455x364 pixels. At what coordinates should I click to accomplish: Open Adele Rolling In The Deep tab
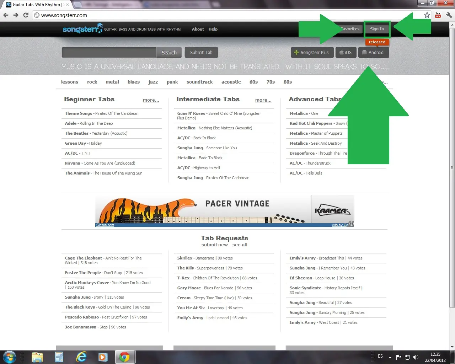[89, 123]
